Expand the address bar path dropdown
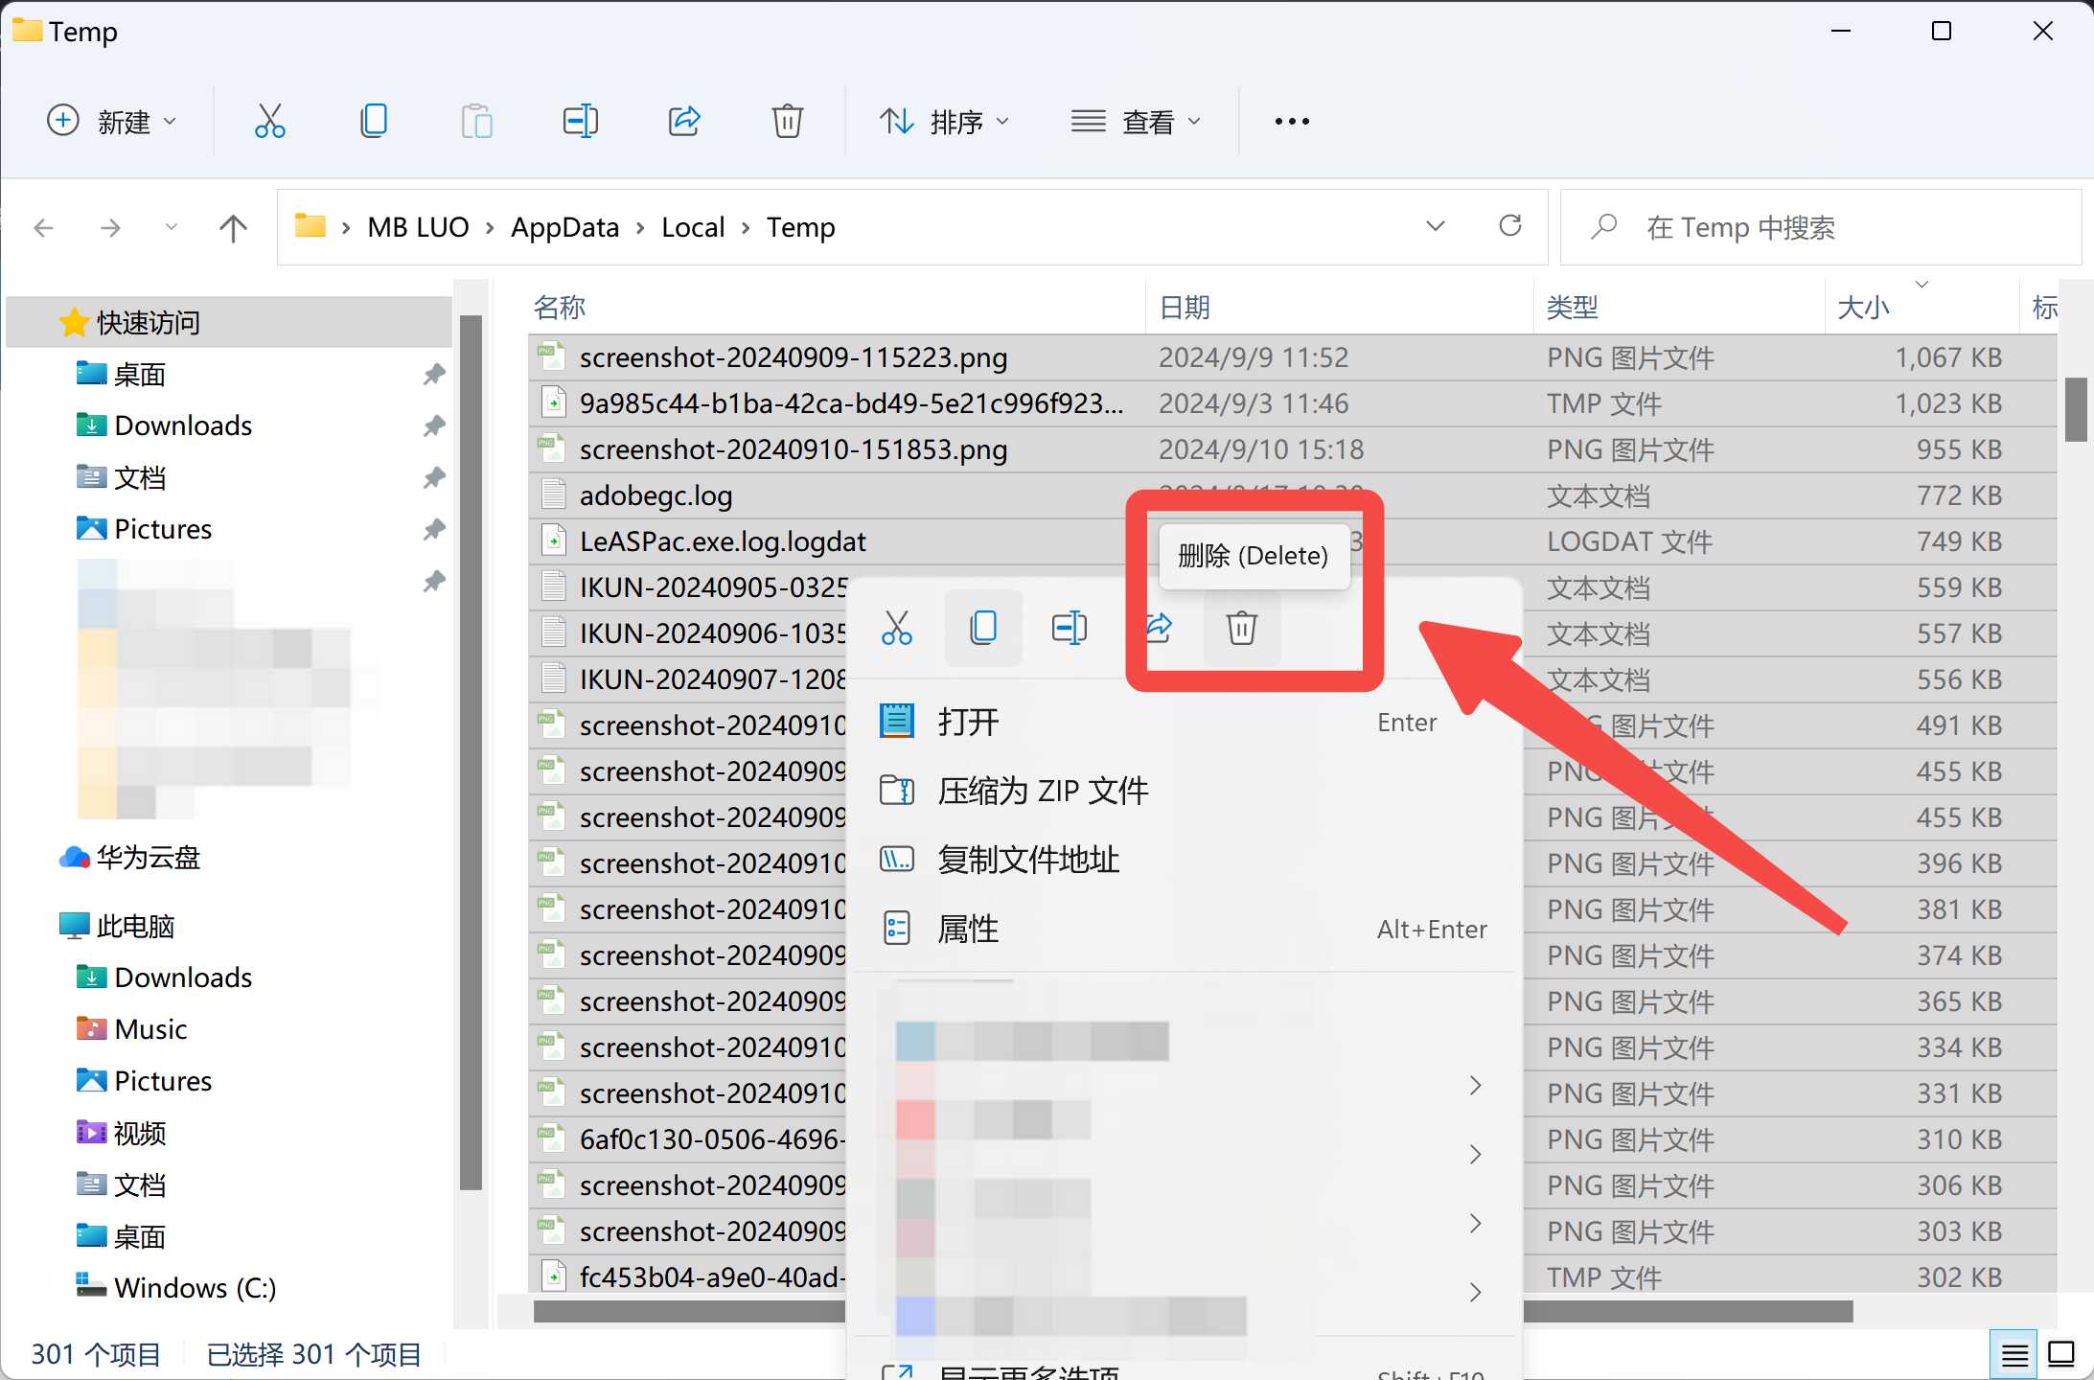Screen dimensions: 2094x1380 tap(1434, 226)
